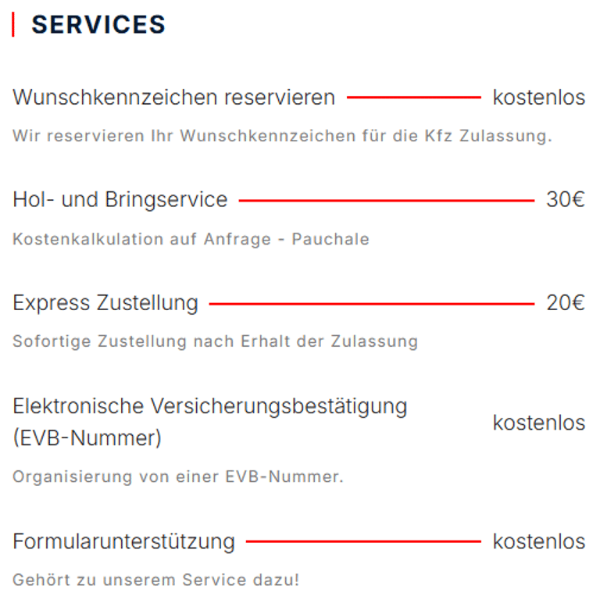Click Organisierung von einer EVB-Nummer text

click(x=177, y=476)
